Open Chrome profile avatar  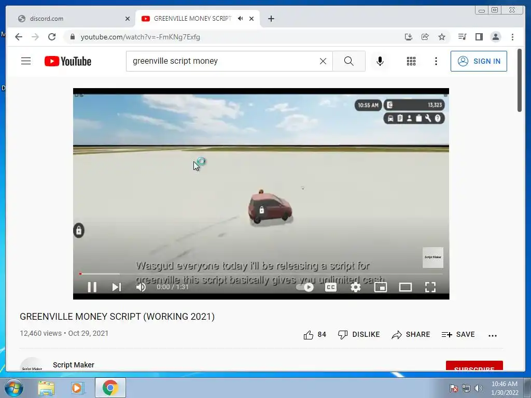click(495, 37)
